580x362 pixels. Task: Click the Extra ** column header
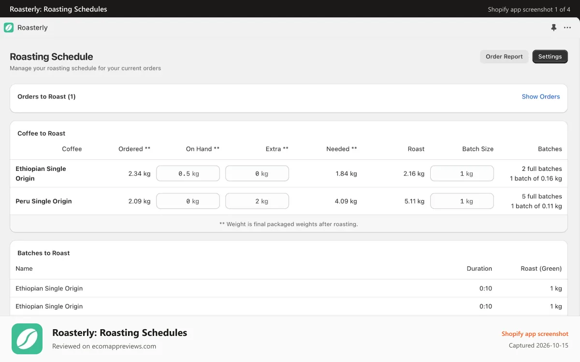277,149
